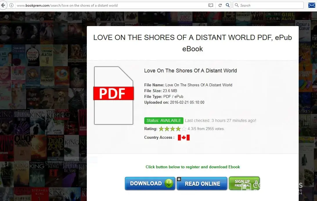
Task: Click the page heading ending 'PDF, ePub eBook'
Action: pos(192,43)
